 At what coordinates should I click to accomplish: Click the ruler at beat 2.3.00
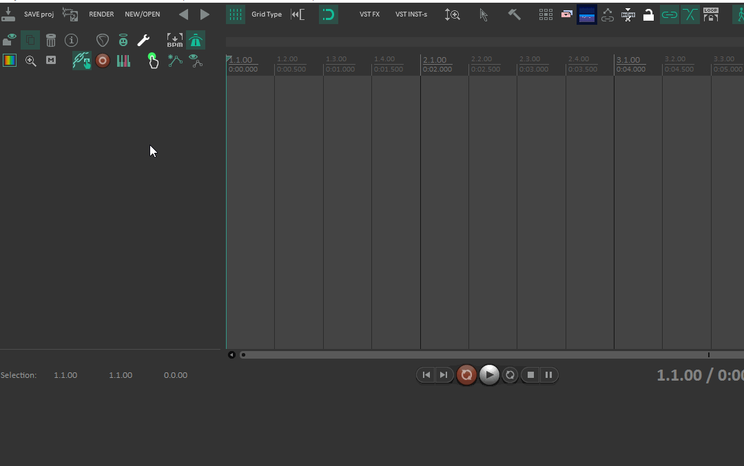530,59
